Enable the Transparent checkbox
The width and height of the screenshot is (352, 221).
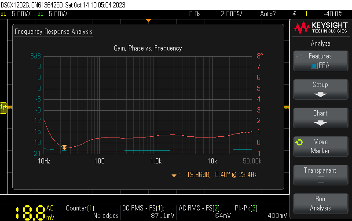(x=321, y=180)
